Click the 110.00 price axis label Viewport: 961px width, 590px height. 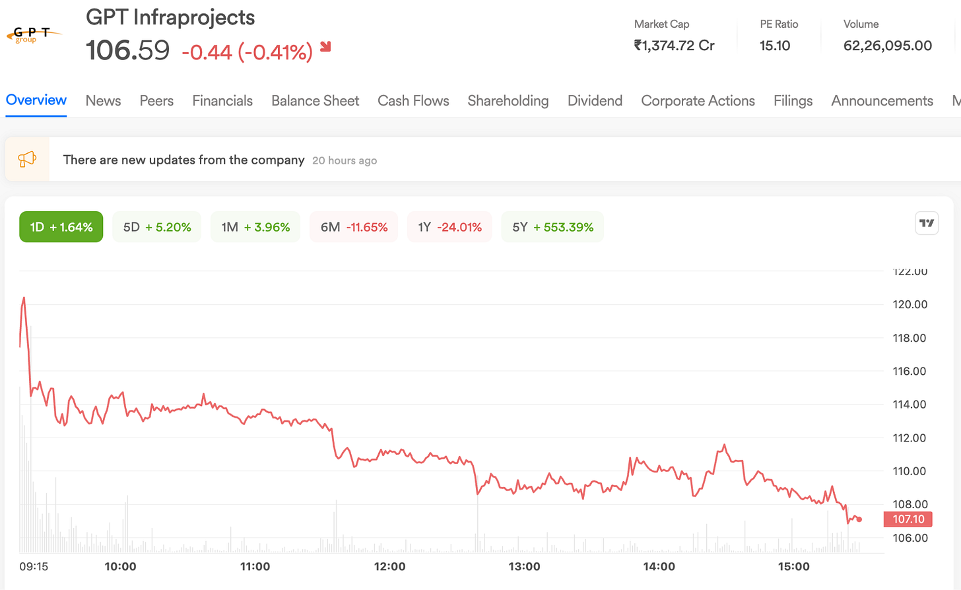[910, 471]
